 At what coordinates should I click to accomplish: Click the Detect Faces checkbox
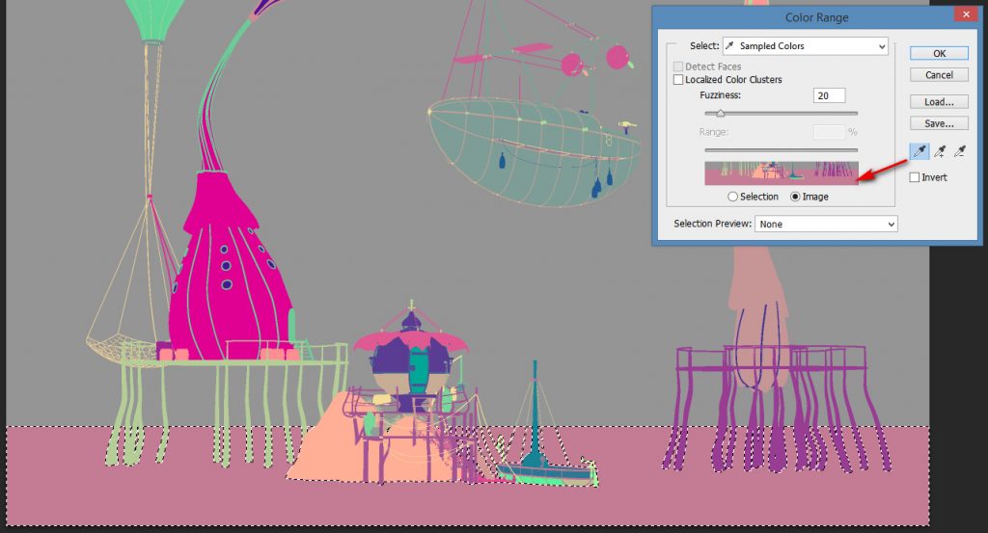(x=678, y=67)
